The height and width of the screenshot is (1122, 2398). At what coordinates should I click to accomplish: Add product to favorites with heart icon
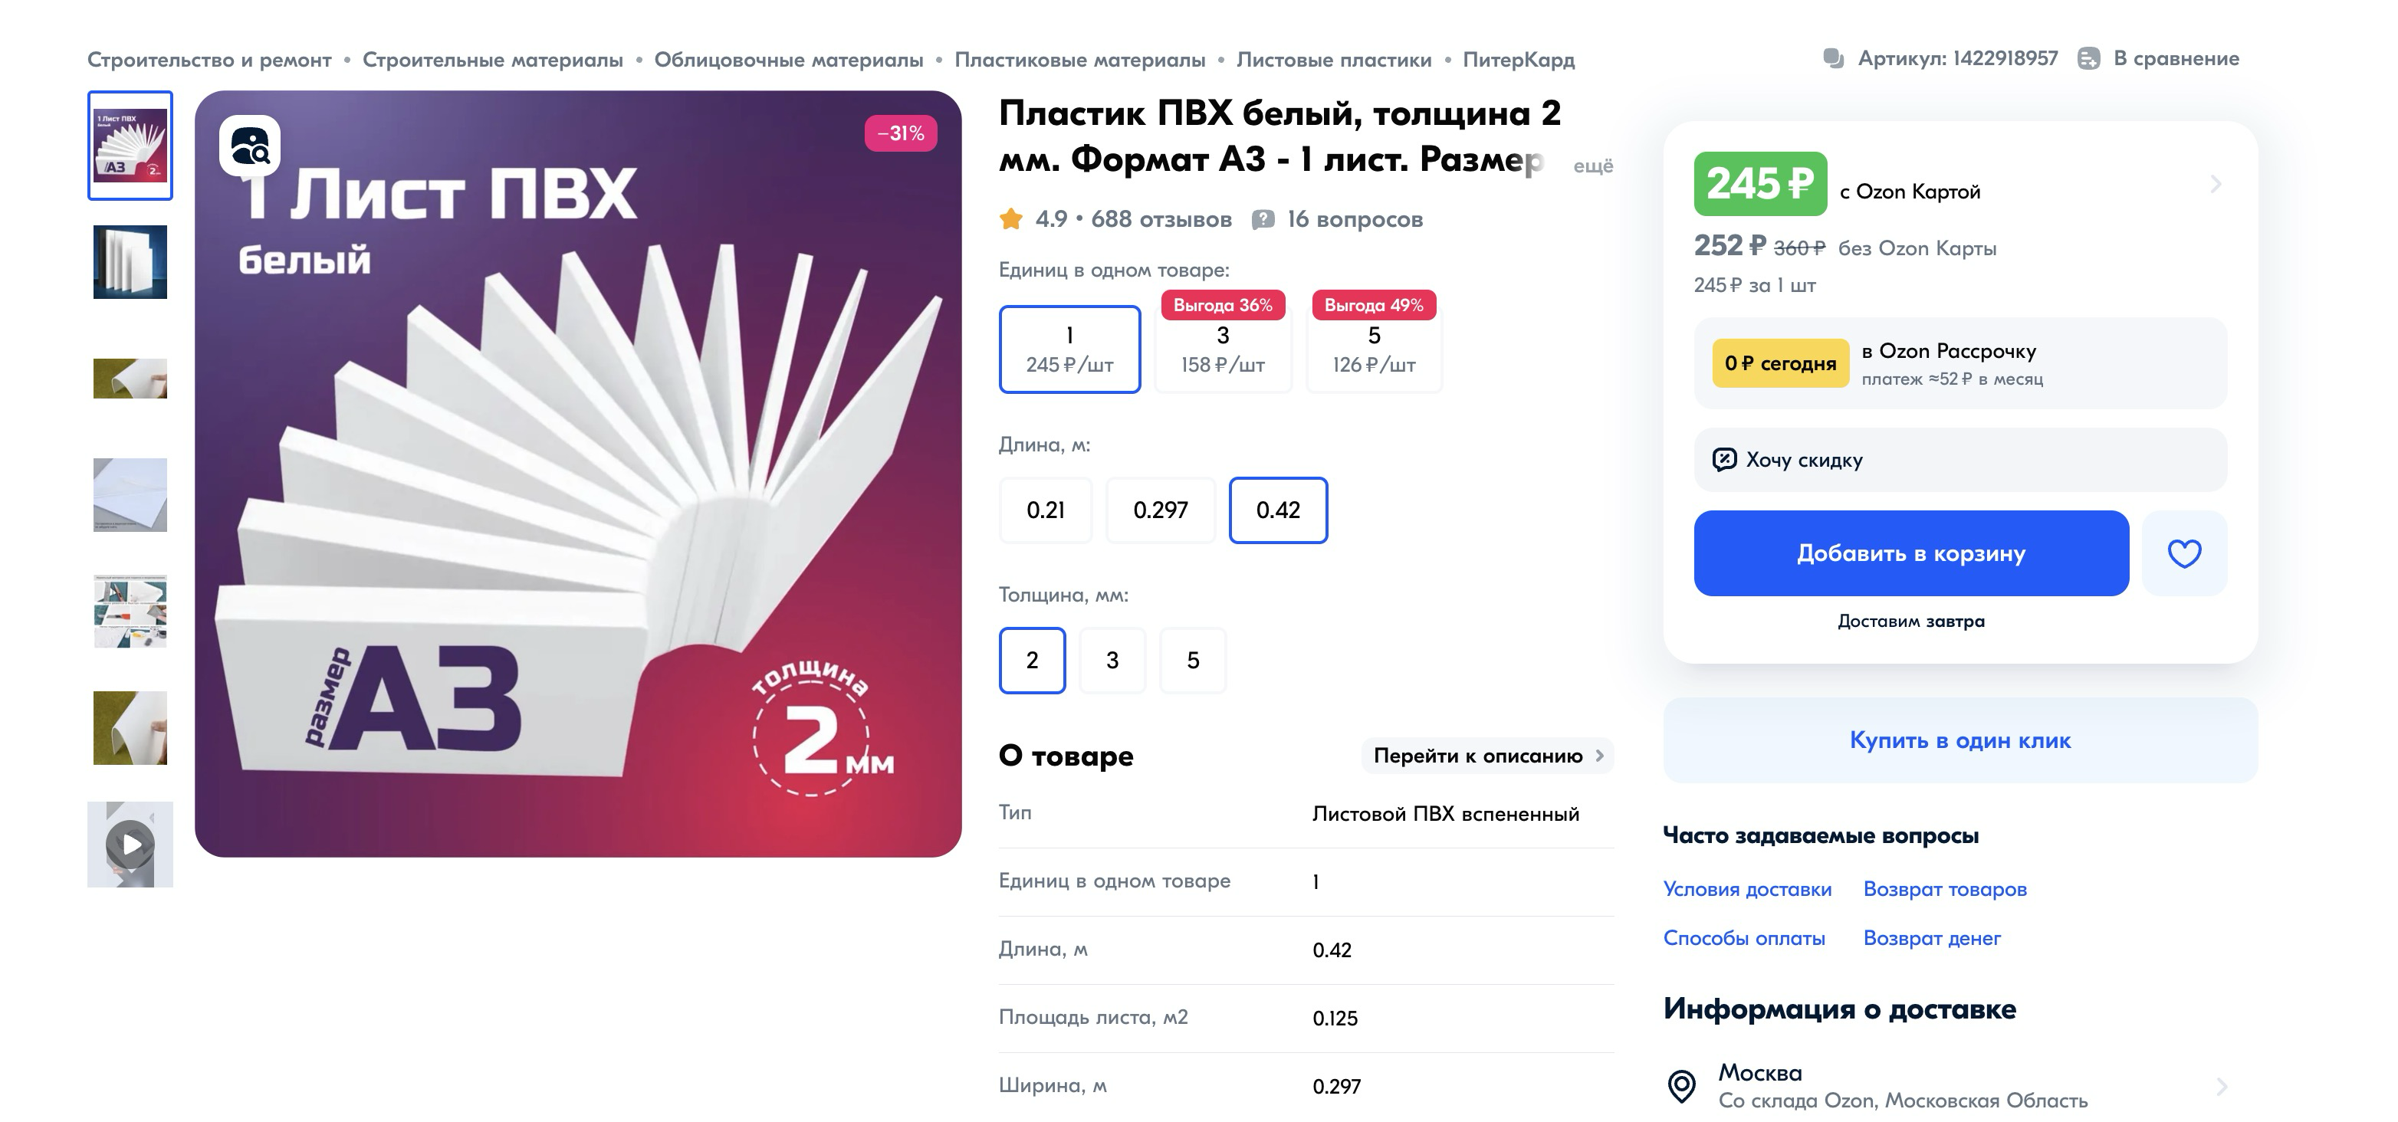(2184, 553)
